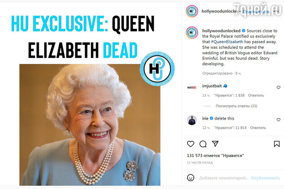Like the imjustbait comment
The height and width of the screenshot is (189, 284).
click(279, 88)
